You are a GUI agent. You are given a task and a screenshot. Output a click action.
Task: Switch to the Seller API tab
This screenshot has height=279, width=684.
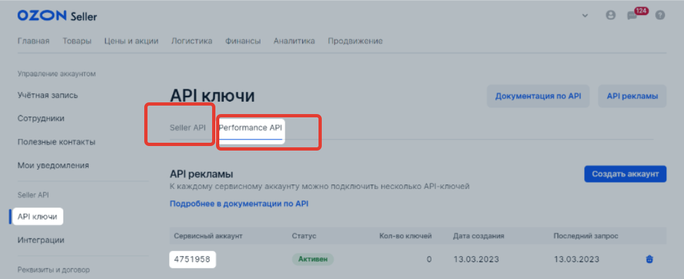click(187, 128)
